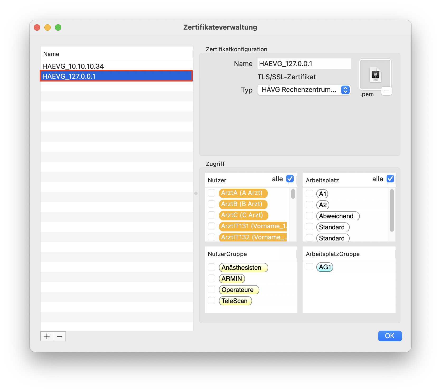Check the ArztC (C Arzt) checkbox
441x391 pixels.
(212, 215)
